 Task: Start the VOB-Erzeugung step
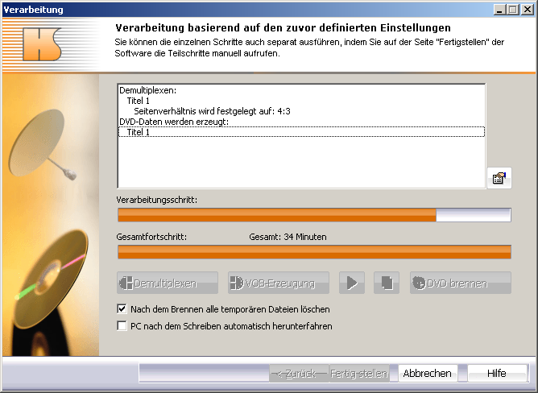pyautogui.click(x=278, y=283)
